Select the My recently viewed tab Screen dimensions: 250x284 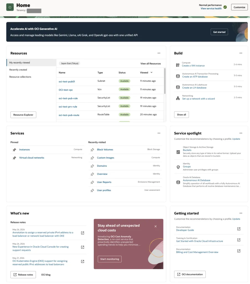[32, 62]
